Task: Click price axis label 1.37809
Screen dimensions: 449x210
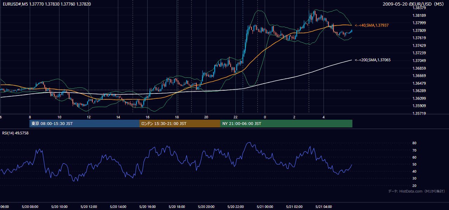Action: [x=419, y=30]
